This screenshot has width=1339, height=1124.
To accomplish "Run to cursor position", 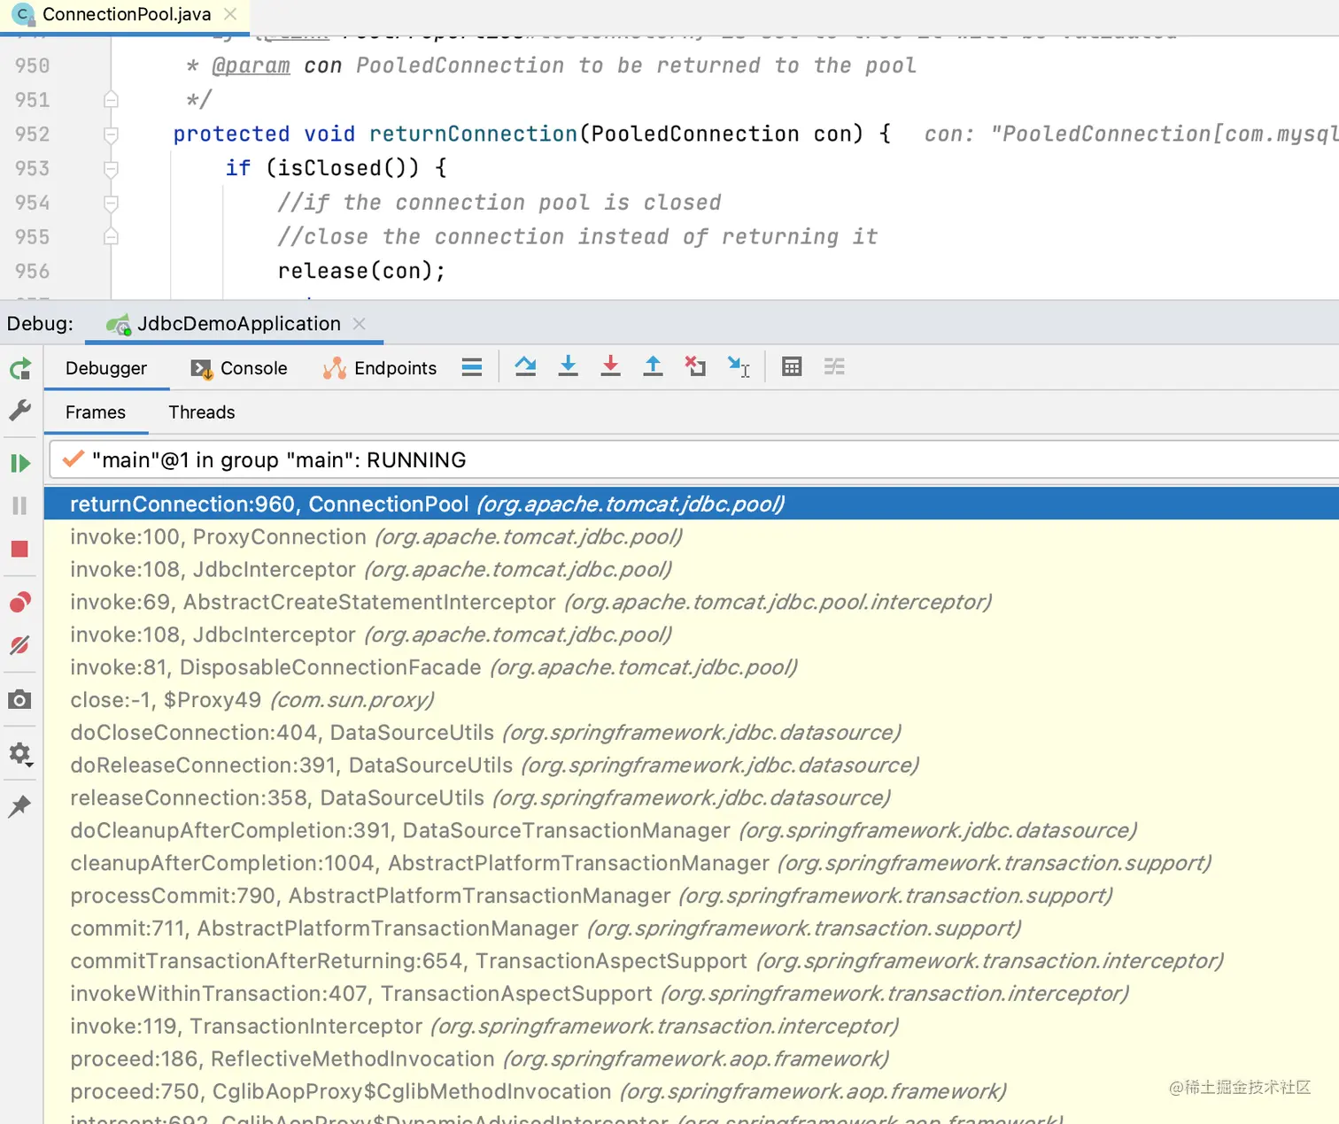I will tap(739, 366).
